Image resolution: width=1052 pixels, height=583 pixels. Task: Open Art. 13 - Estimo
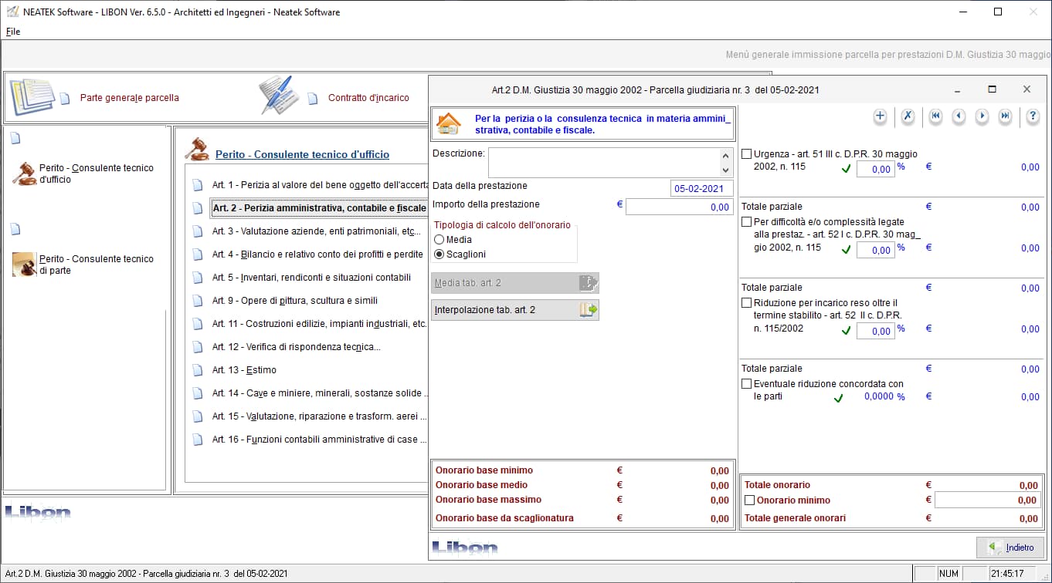244,370
